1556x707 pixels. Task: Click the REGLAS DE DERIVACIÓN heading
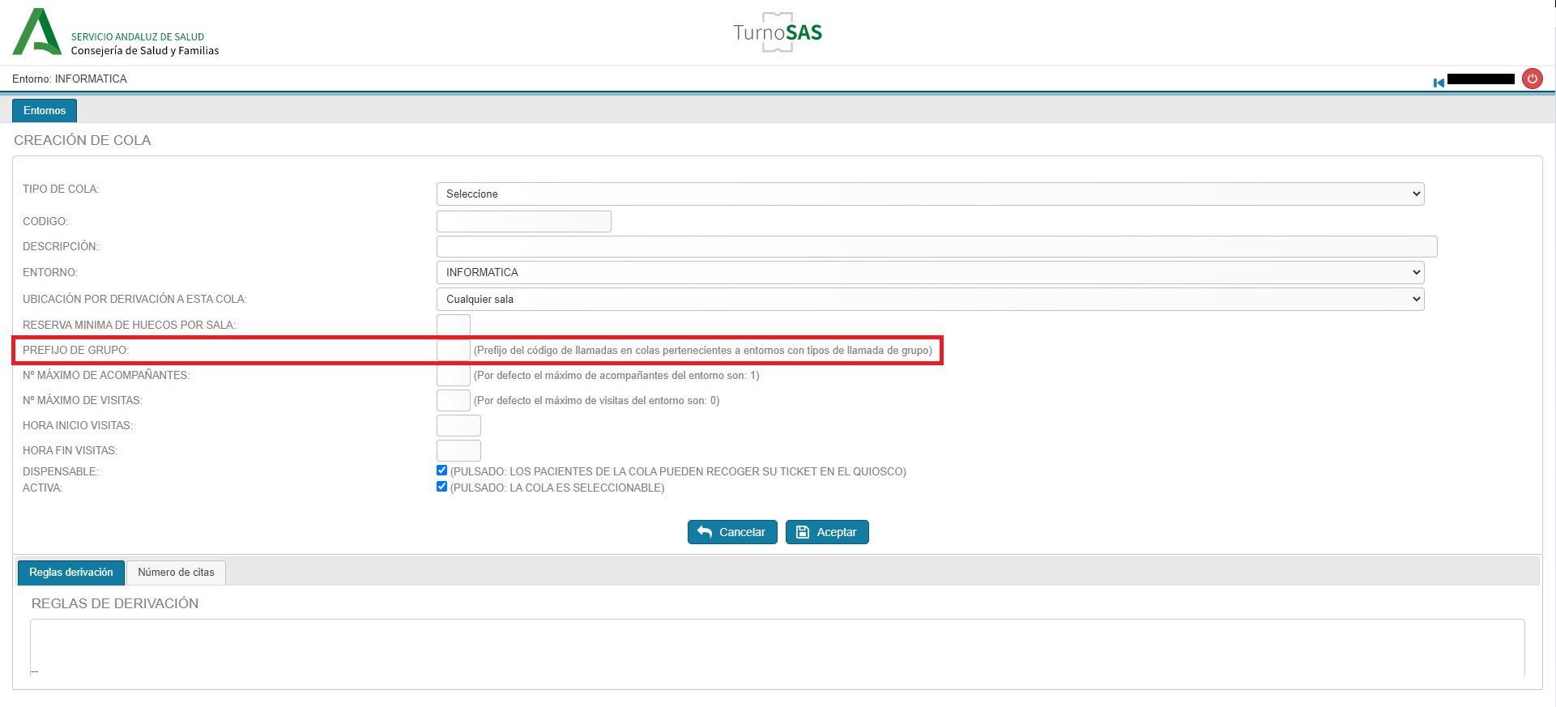click(x=115, y=603)
